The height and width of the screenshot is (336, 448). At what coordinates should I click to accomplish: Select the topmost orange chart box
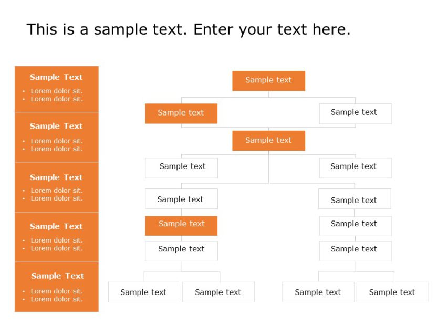[x=268, y=81]
